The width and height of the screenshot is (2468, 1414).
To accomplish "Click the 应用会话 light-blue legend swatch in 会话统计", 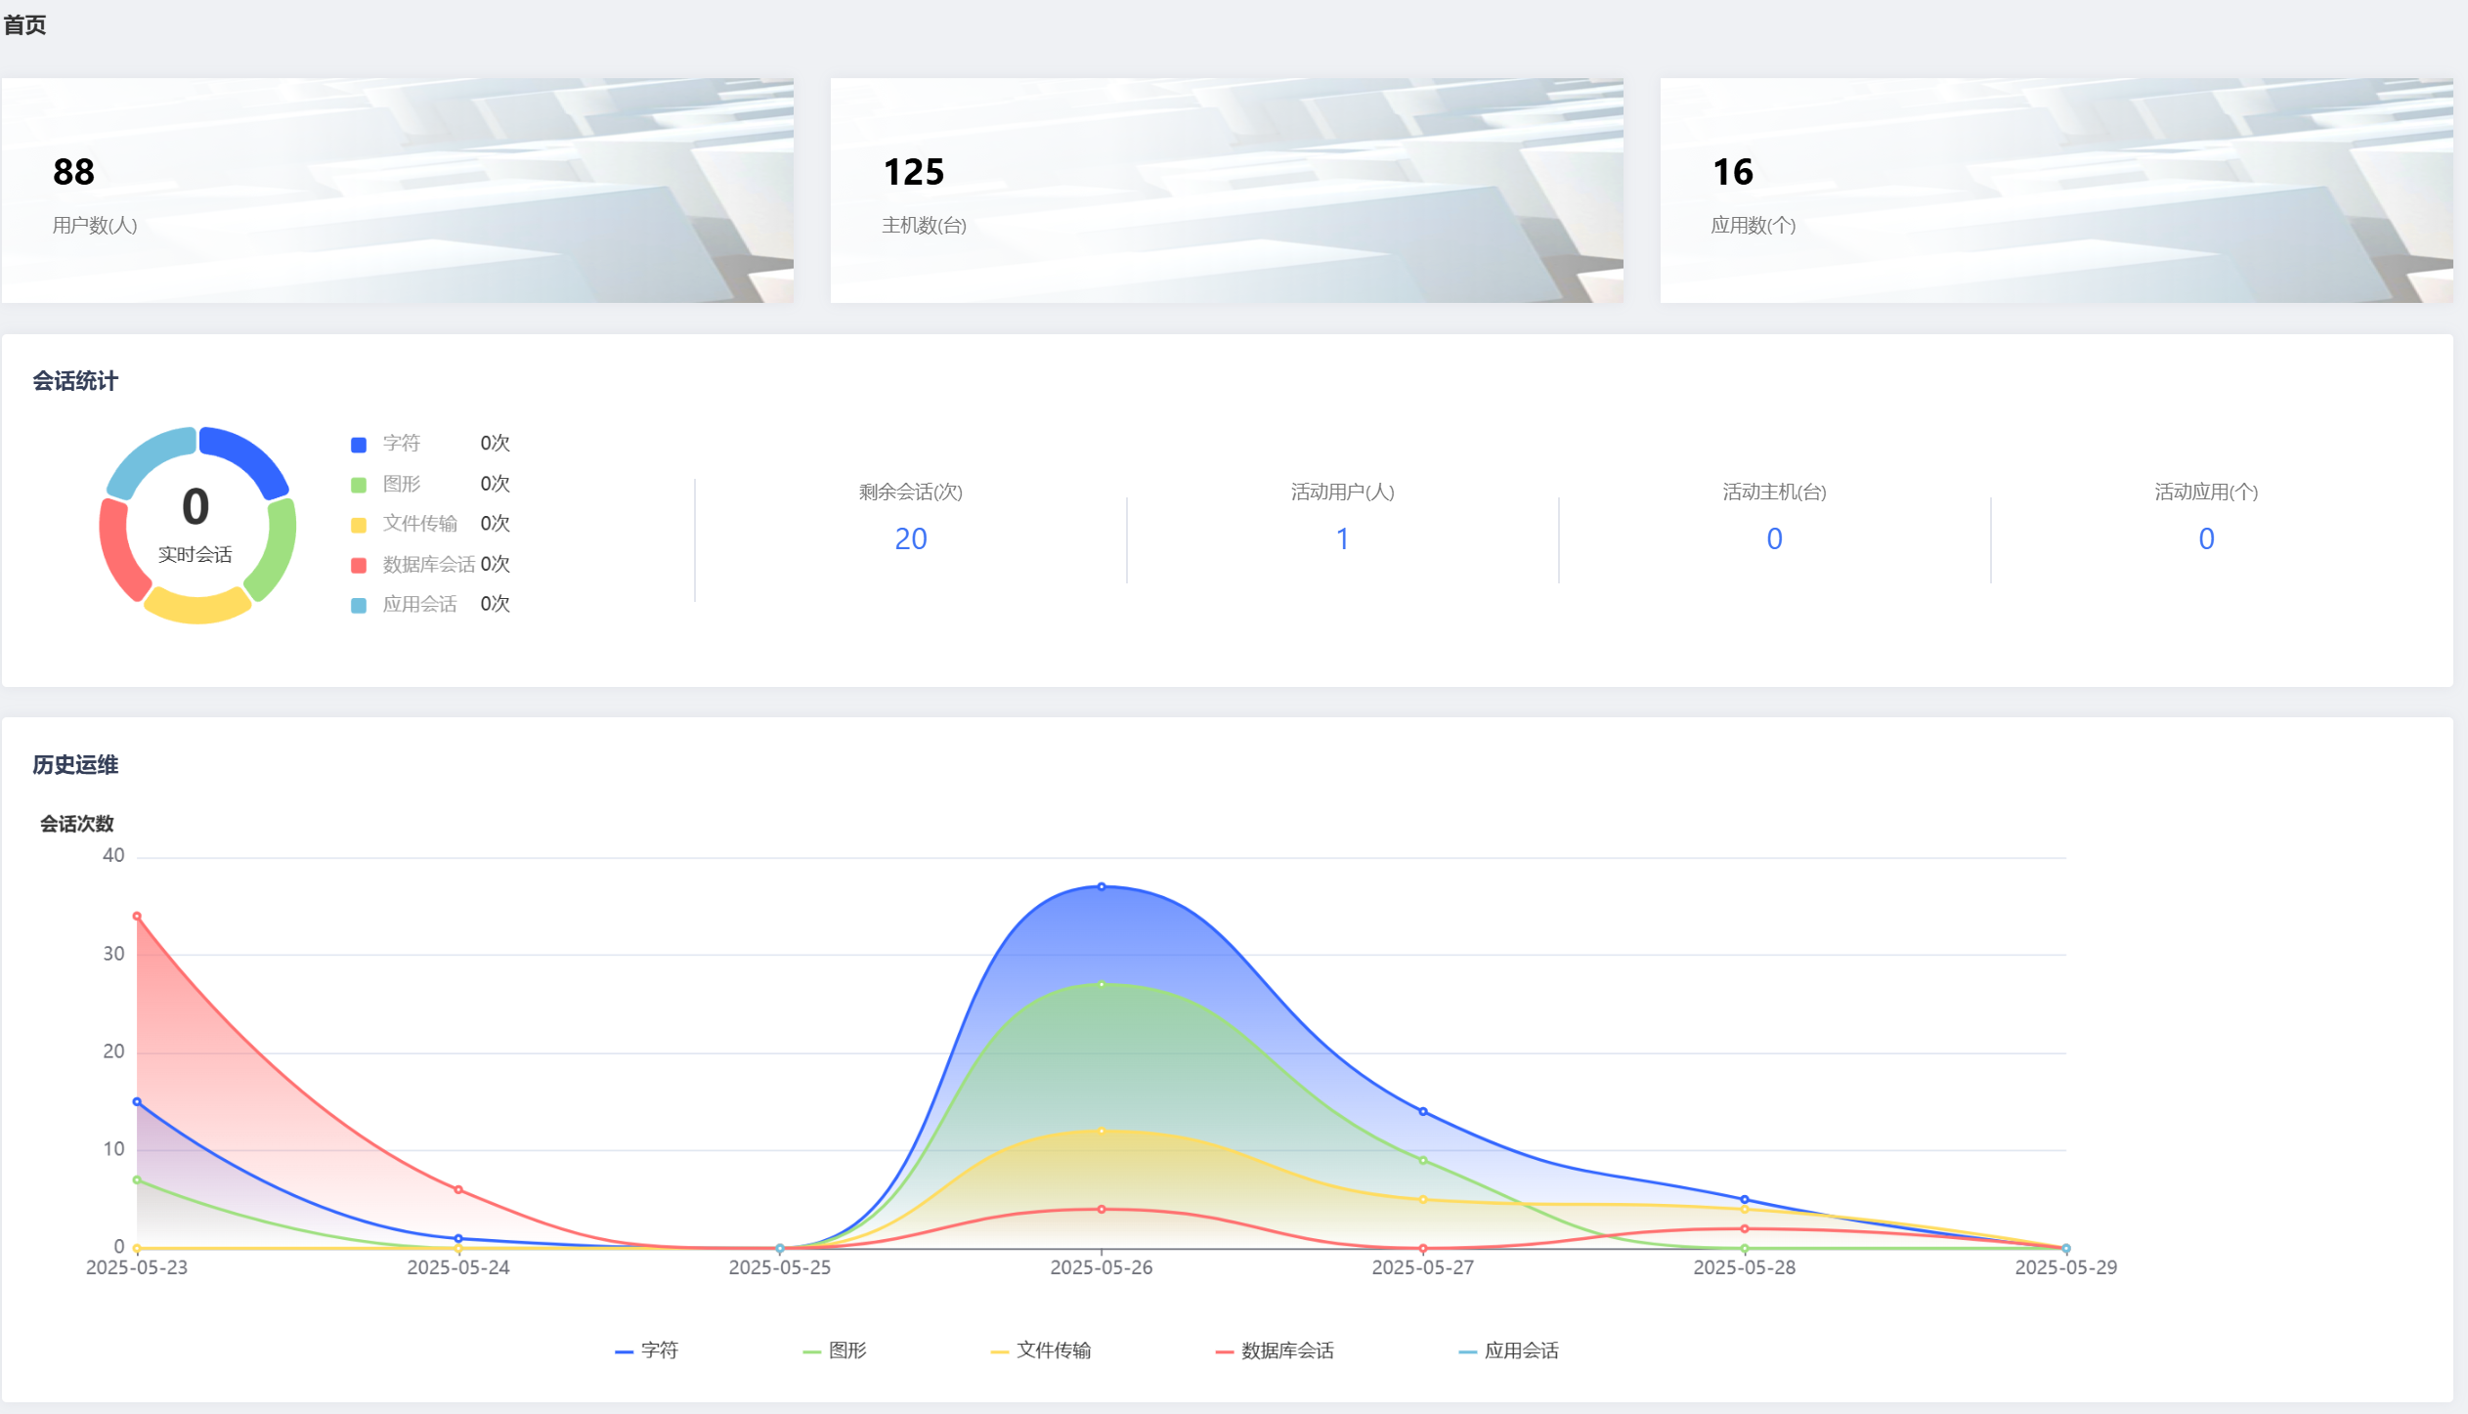I will coord(359,605).
